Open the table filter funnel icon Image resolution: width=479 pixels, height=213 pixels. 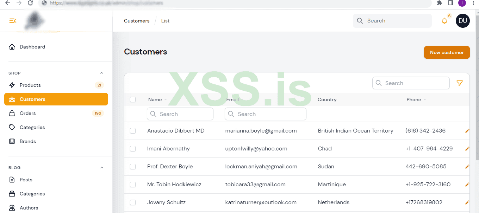click(460, 83)
